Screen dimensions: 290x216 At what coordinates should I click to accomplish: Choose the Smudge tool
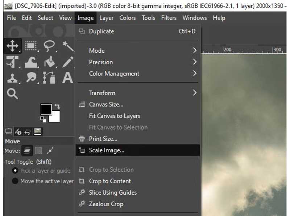(x=31, y=78)
